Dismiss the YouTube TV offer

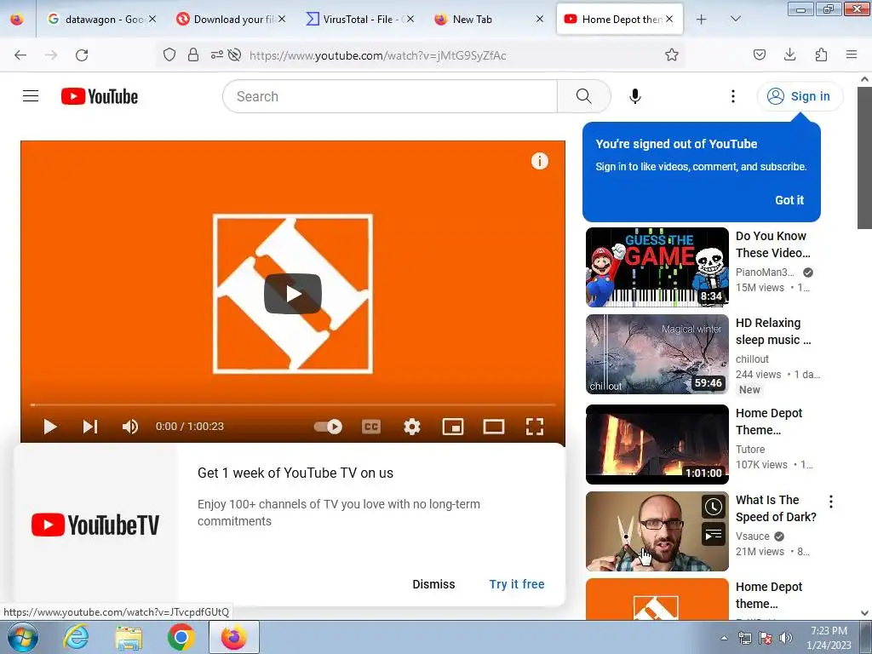tap(433, 584)
